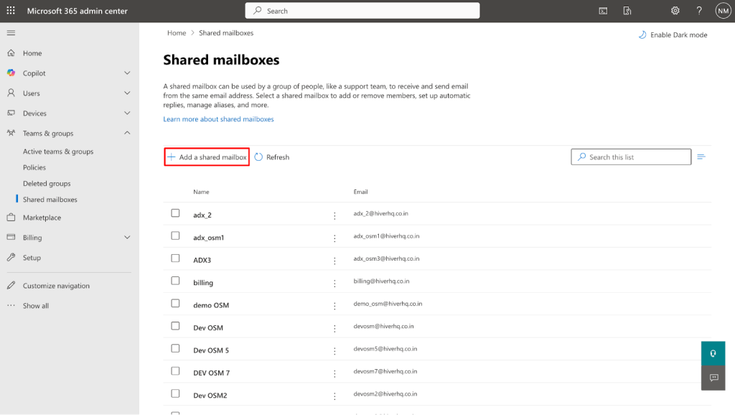735x415 pixels.
Task: Collapse the navigation pane via hamburger icon
Action: point(10,32)
